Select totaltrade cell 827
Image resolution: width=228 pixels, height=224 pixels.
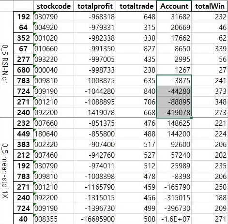click(x=136, y=49)
